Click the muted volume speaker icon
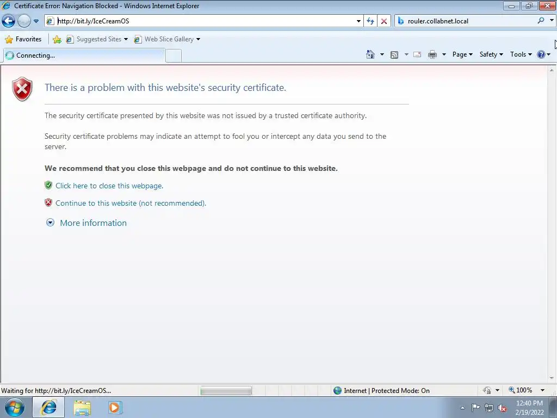557x418 pixels. click(x=502, y=408)
